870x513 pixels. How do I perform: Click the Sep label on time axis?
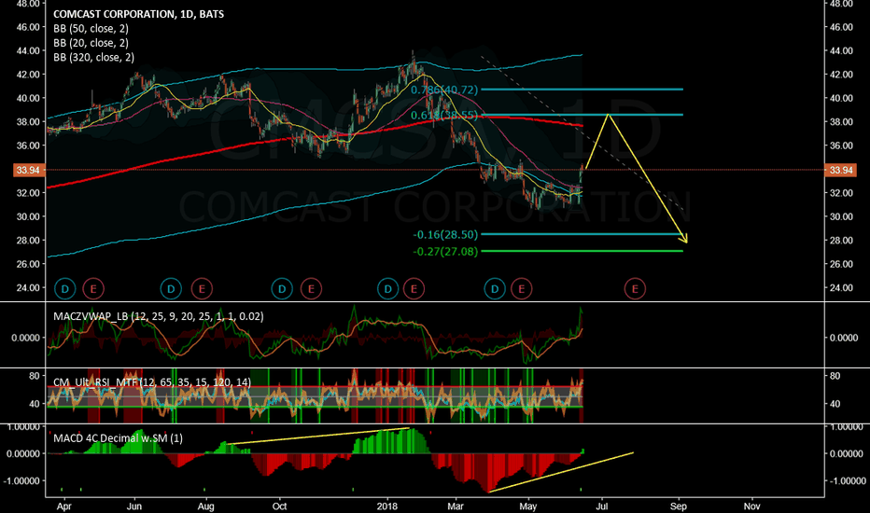tap(679, 506)
